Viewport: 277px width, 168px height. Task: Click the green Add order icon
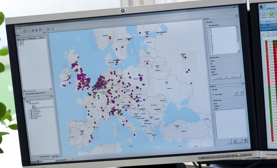coord(271,13)
